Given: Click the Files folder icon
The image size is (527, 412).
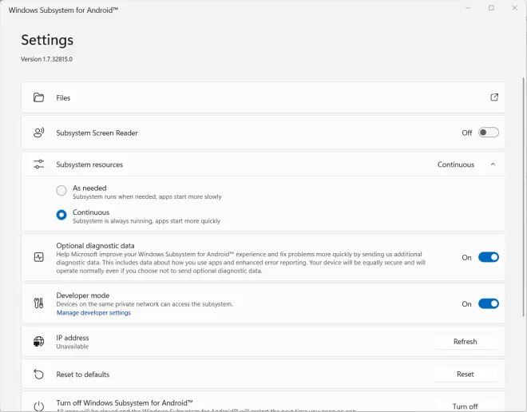Looking at the screenshot, I should click(38, 97).
